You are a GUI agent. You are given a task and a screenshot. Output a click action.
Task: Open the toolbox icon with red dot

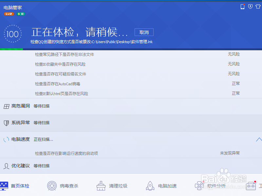pos(251,185)
